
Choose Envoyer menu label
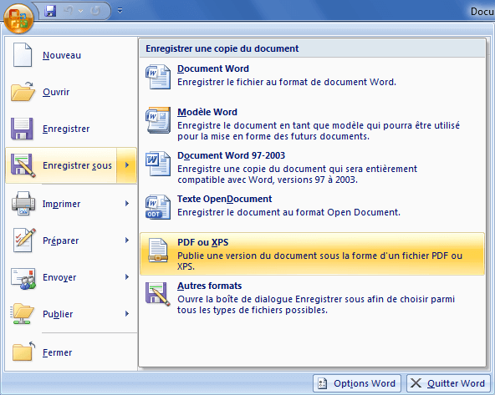[x=59, y=277]
